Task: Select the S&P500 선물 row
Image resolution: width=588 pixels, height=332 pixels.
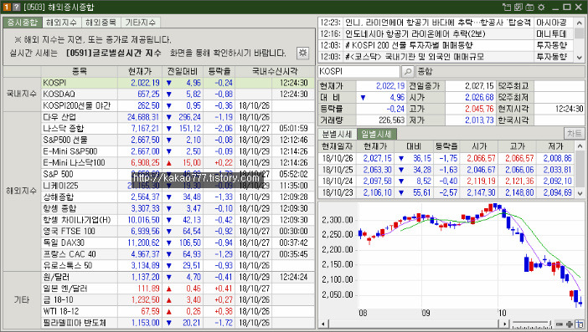Action: pos(178,140)
